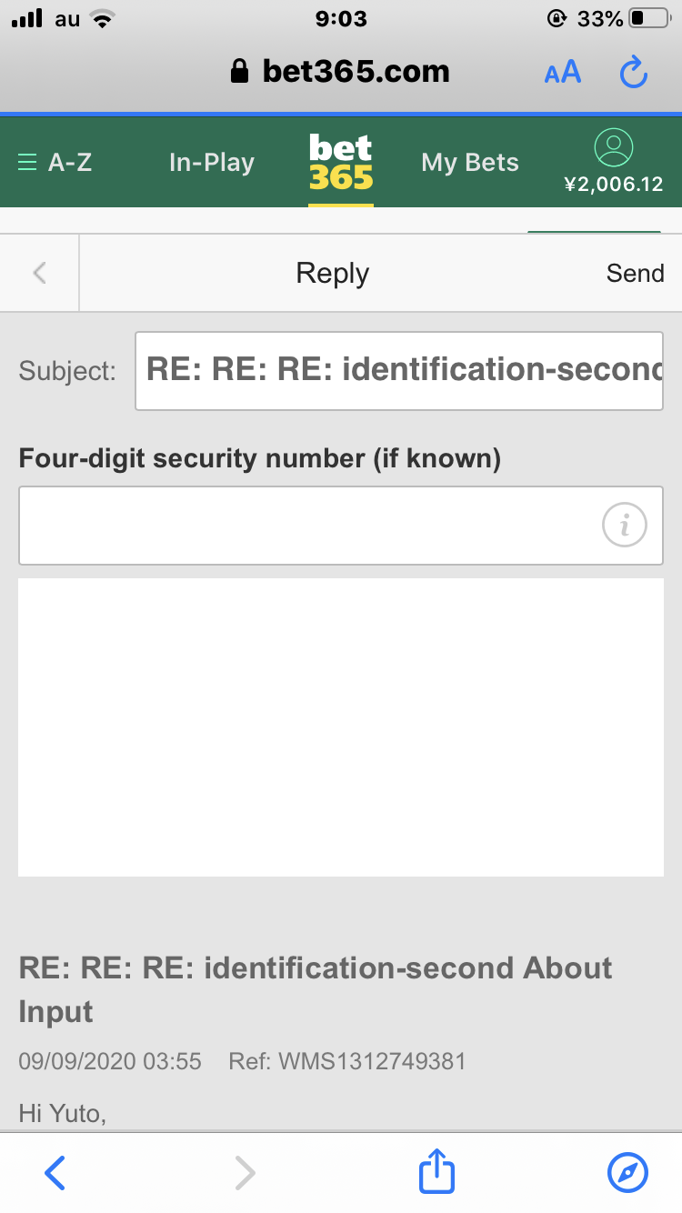Screen dimensions: 682x1213
Task: Click the security number info icon
Action: coord(624,525)
